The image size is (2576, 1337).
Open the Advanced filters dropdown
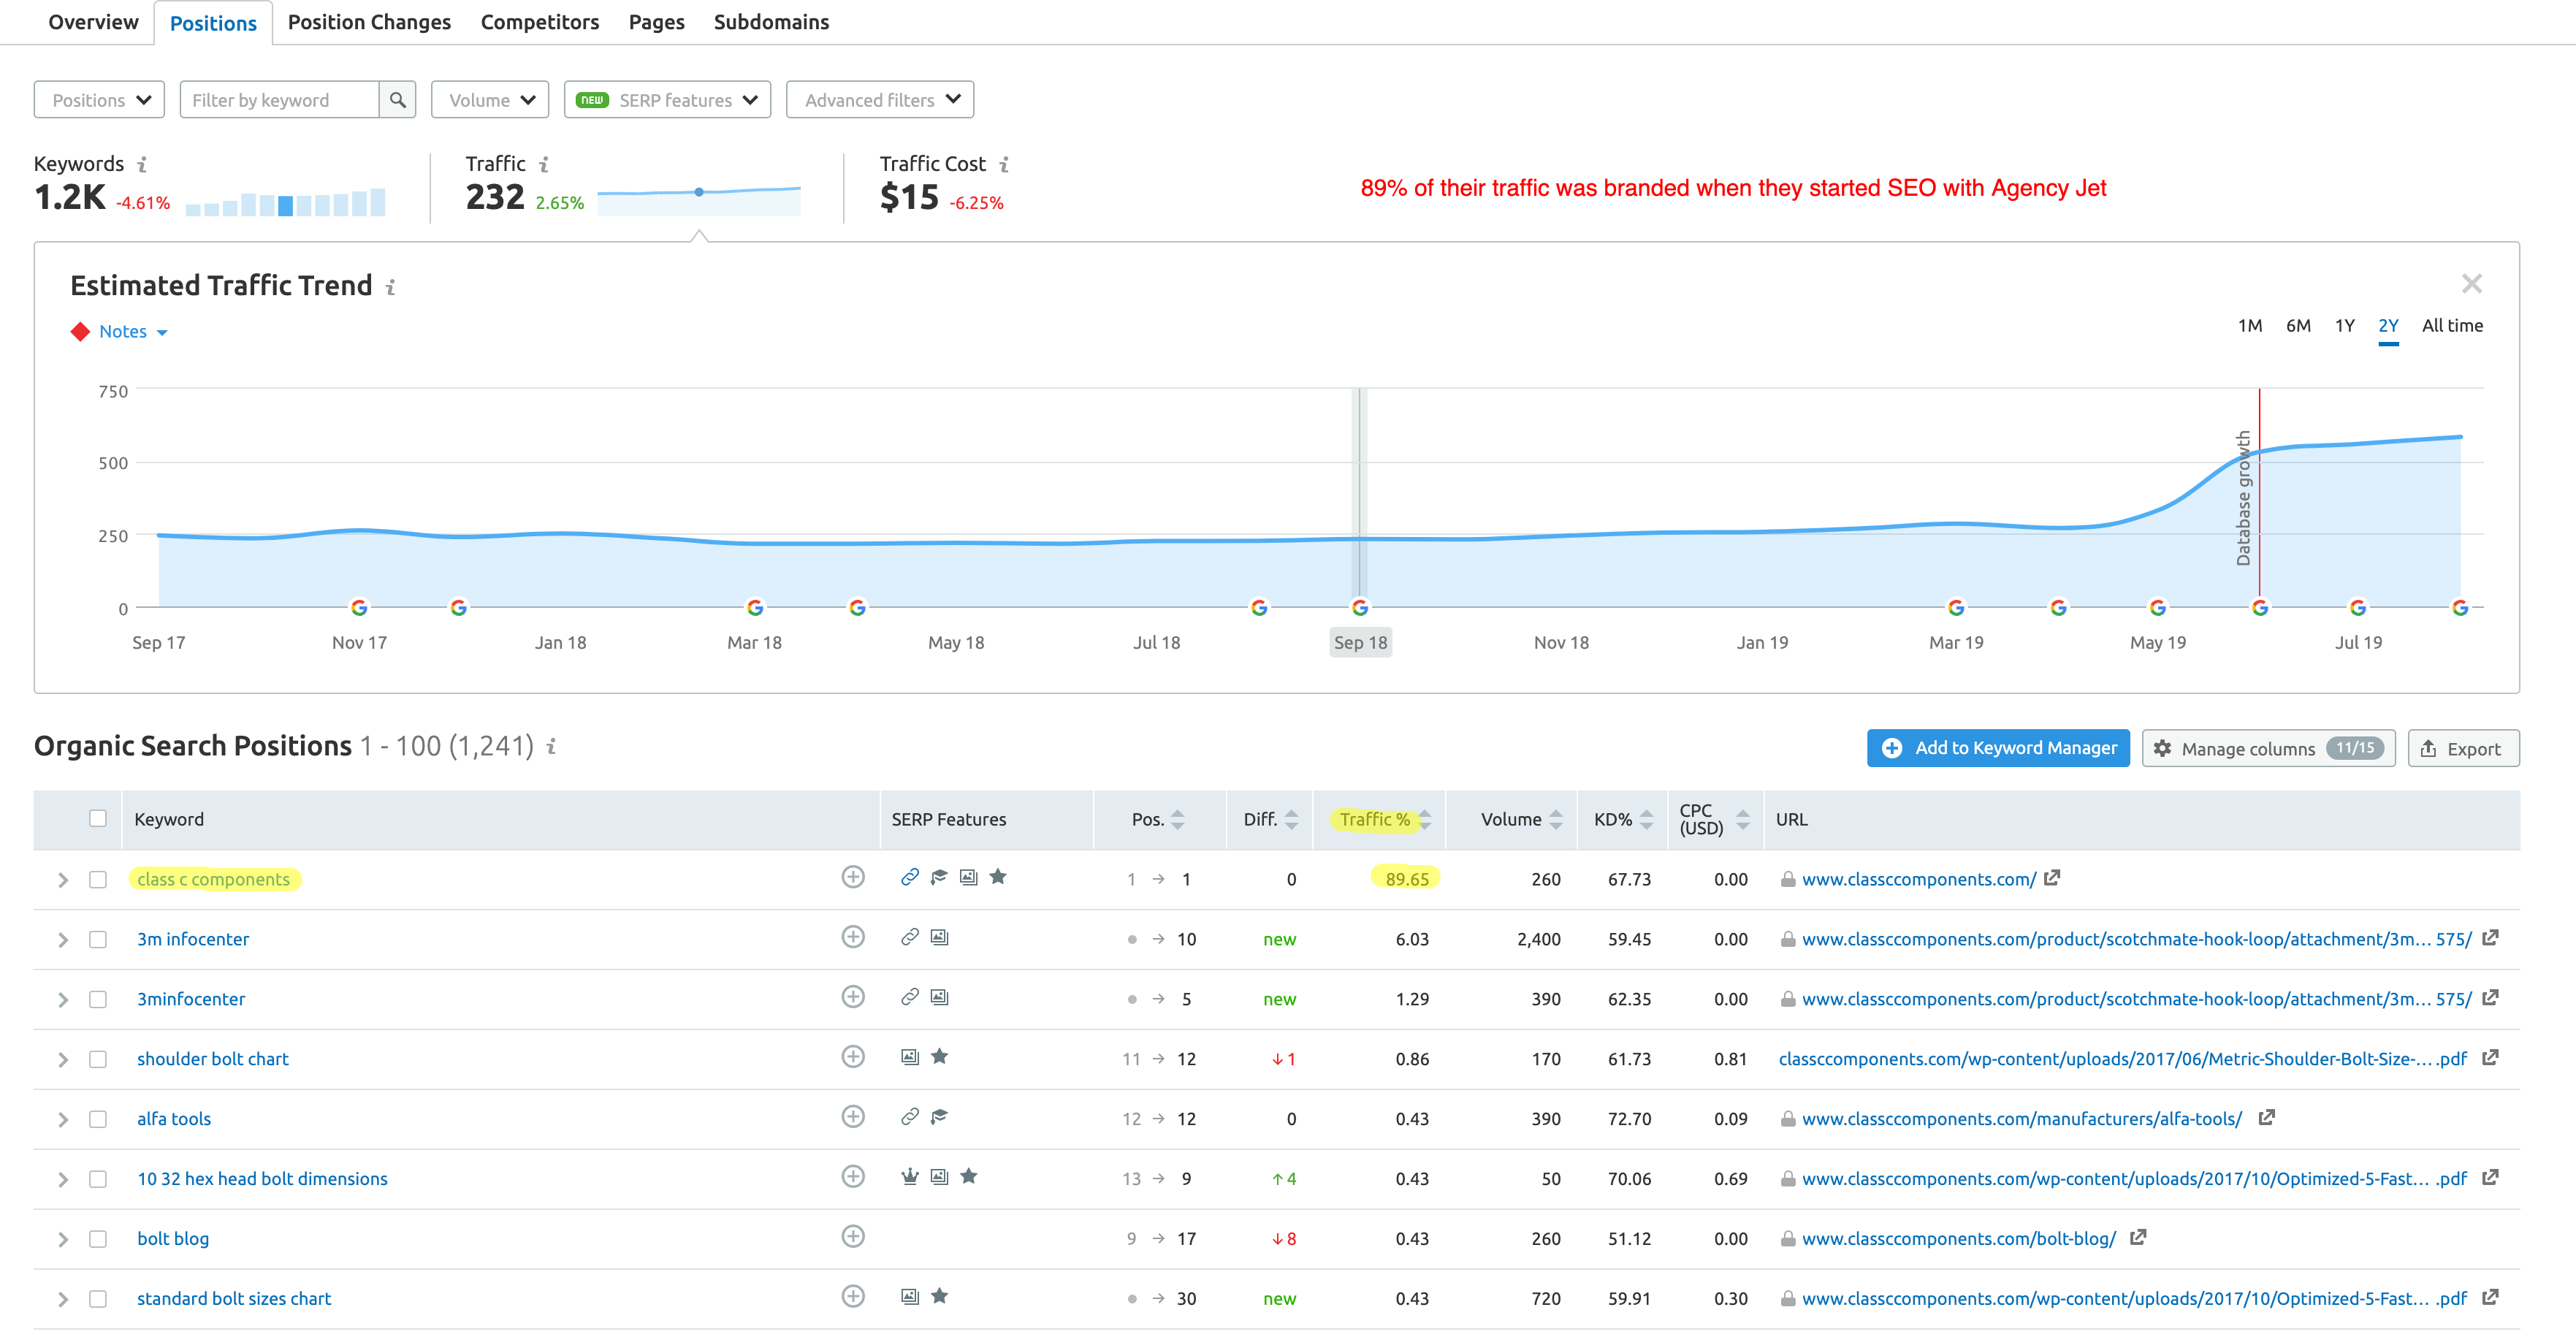[880, 100]
